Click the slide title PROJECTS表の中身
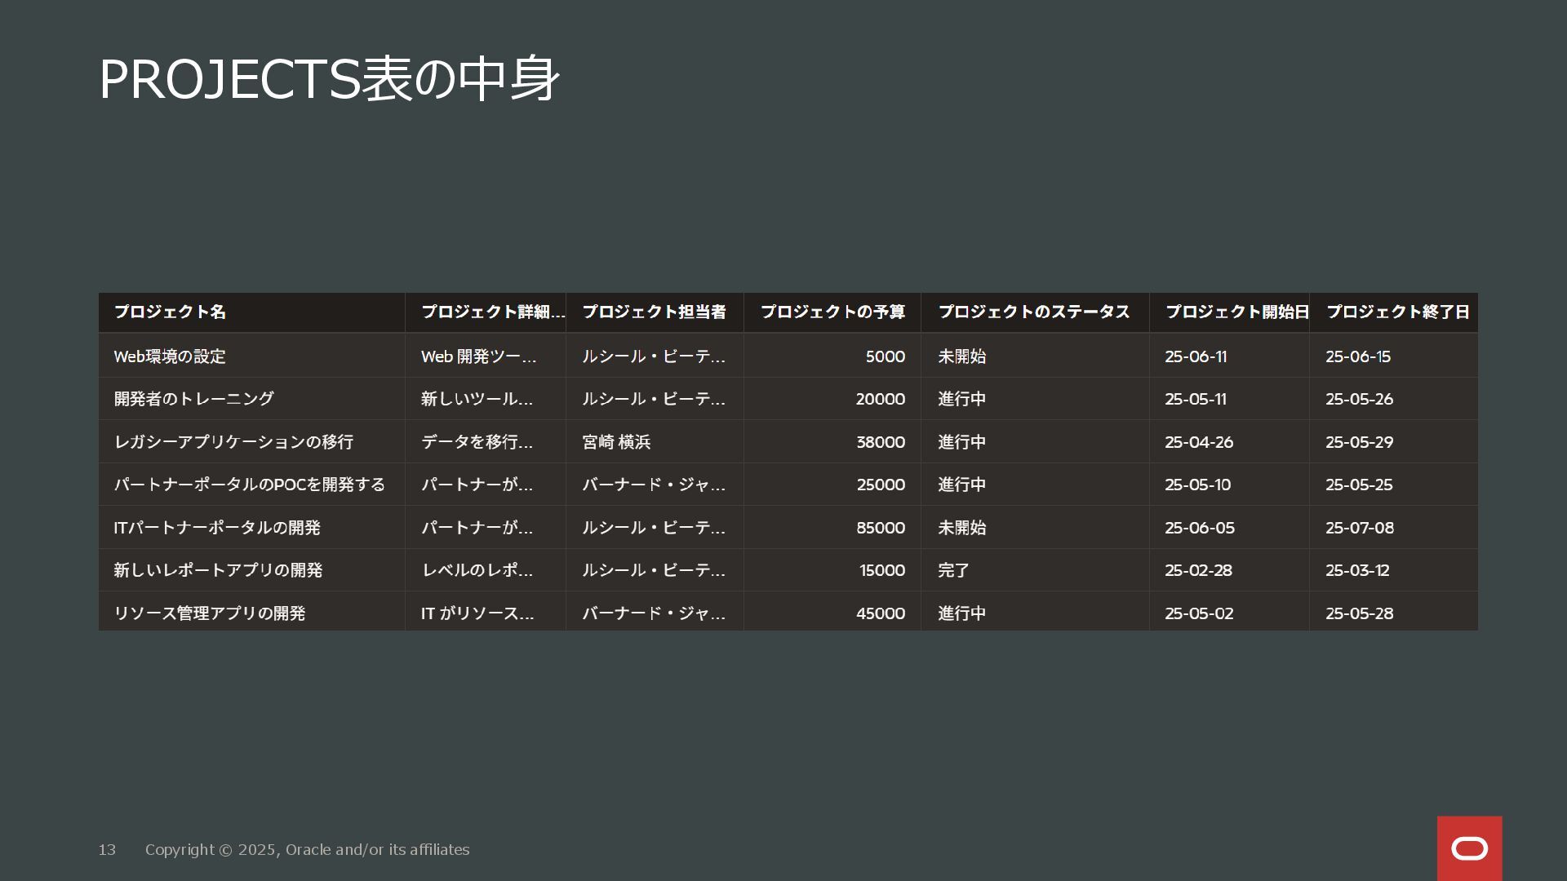Image resolution: width=1567 pixels, height=881 pixels. [x=329, y=80]
